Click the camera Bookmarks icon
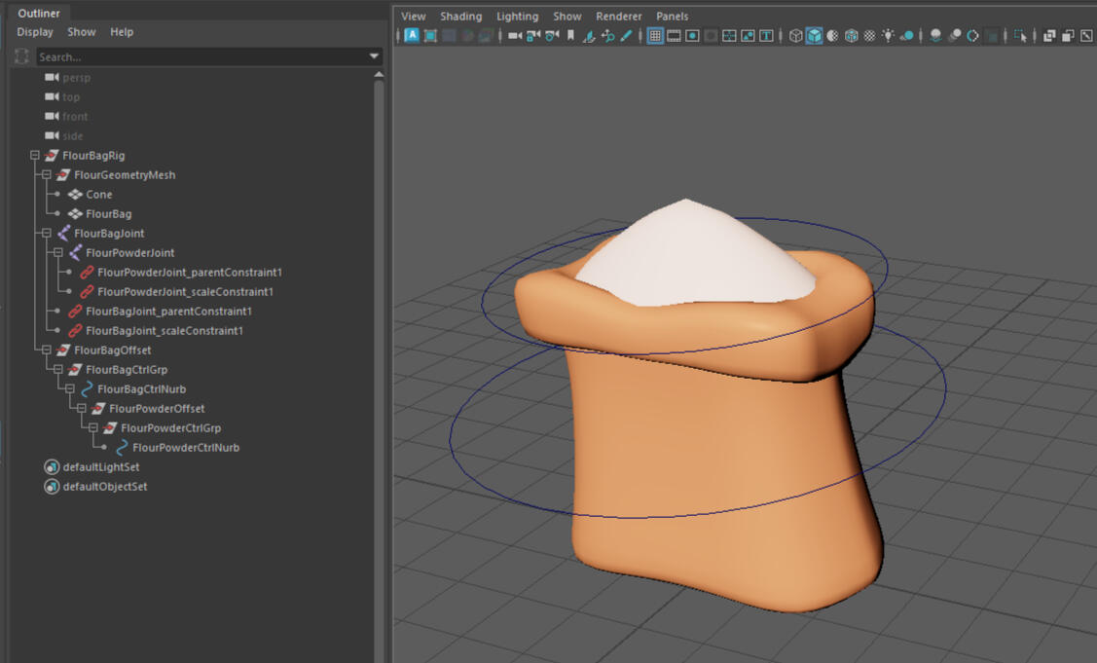The width and height of the screenshot is (1097, 663). click(570, 36)
